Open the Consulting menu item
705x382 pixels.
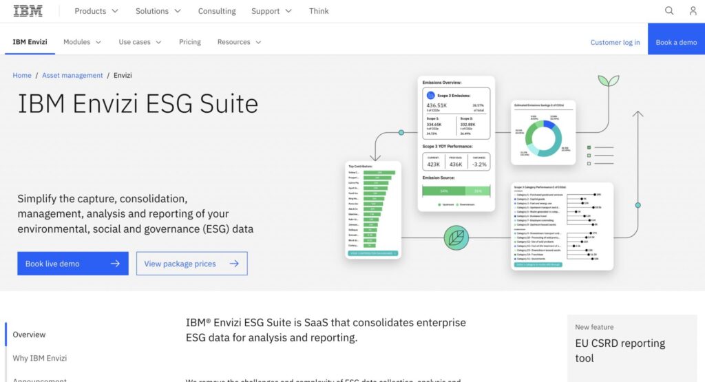(x=217, y=11)
